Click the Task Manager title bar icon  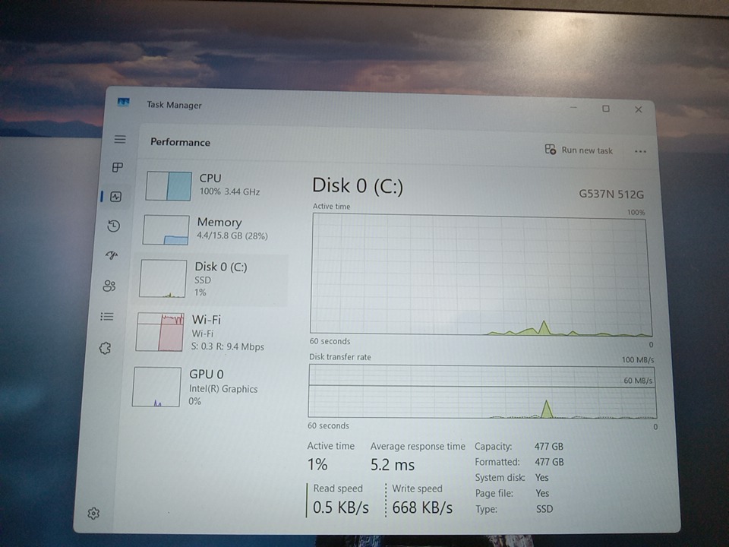tap(123, 103)
